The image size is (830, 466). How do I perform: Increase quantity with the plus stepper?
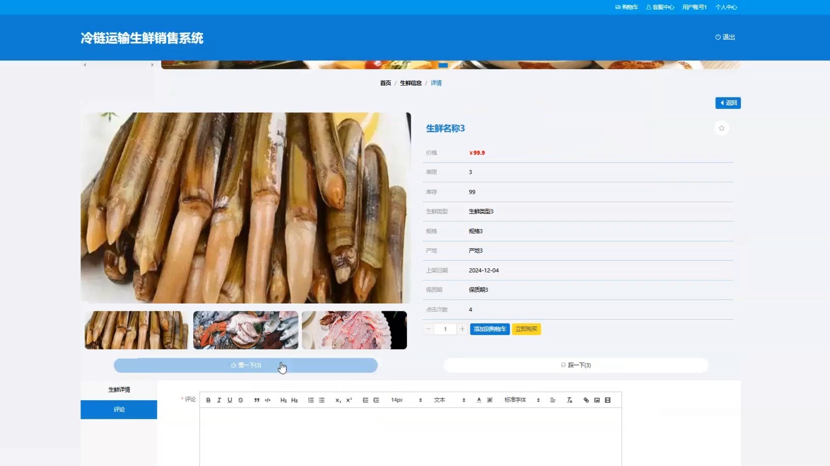coord(461,329)
